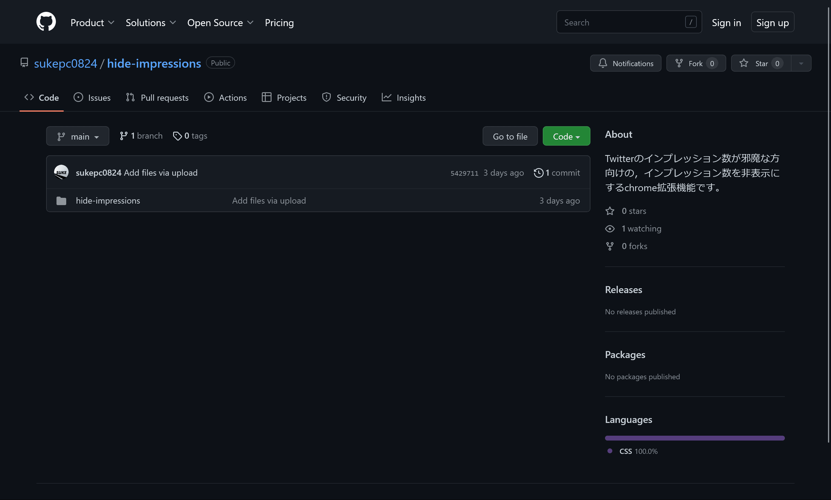This screenshot has width=831, height=500.
Task: Click Sign in link
Action: pyautogui.click(x=726, y=22)
